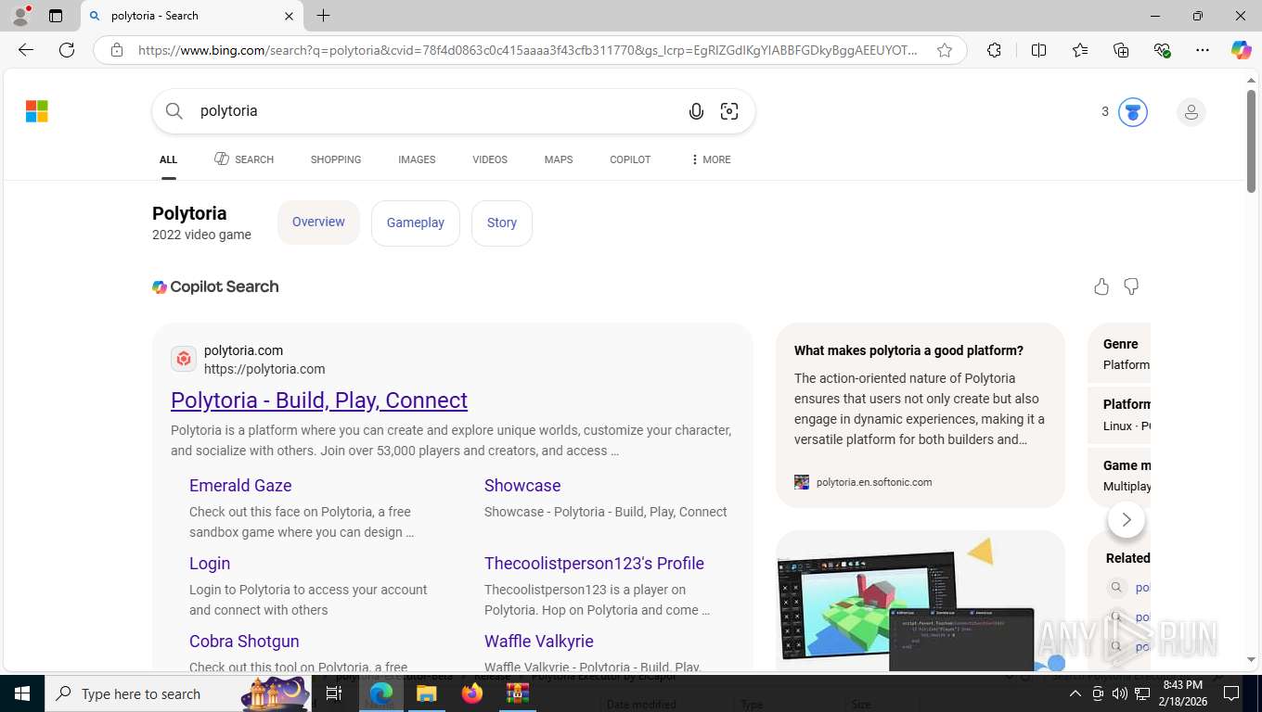Open Copilot sidebar icon
This screenshot has height=712, width=1262.
1242,50
